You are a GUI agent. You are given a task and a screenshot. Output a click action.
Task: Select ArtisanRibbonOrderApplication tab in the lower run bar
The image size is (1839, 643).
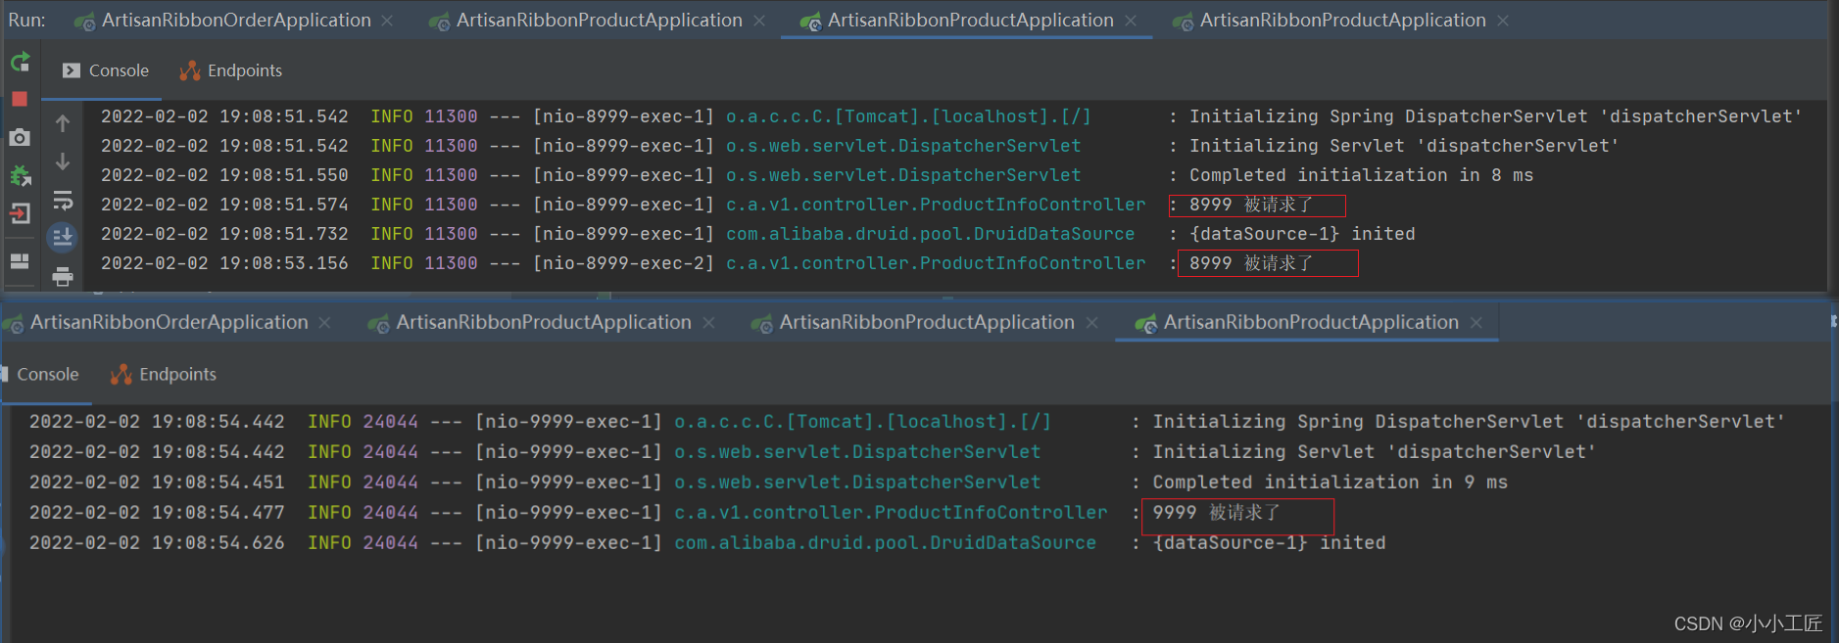point(169,323)
